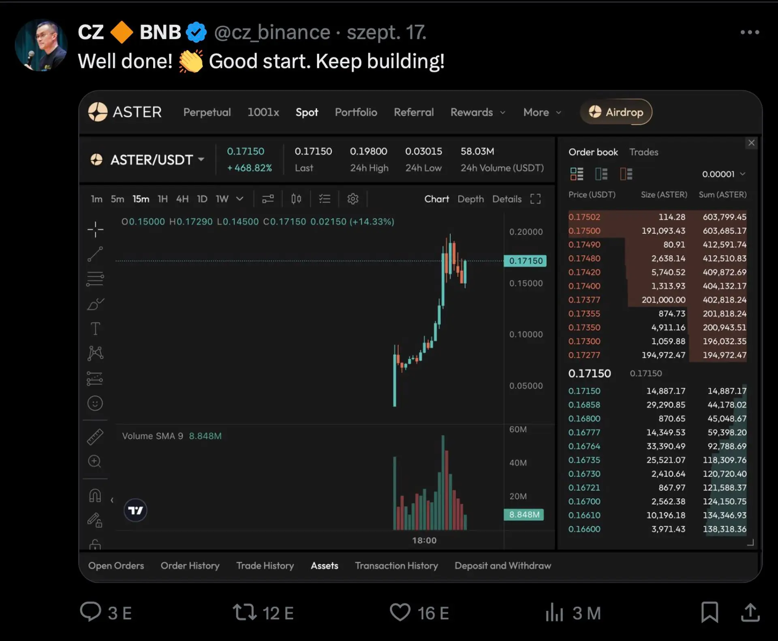Open the Depth view link

pos(470,199)
